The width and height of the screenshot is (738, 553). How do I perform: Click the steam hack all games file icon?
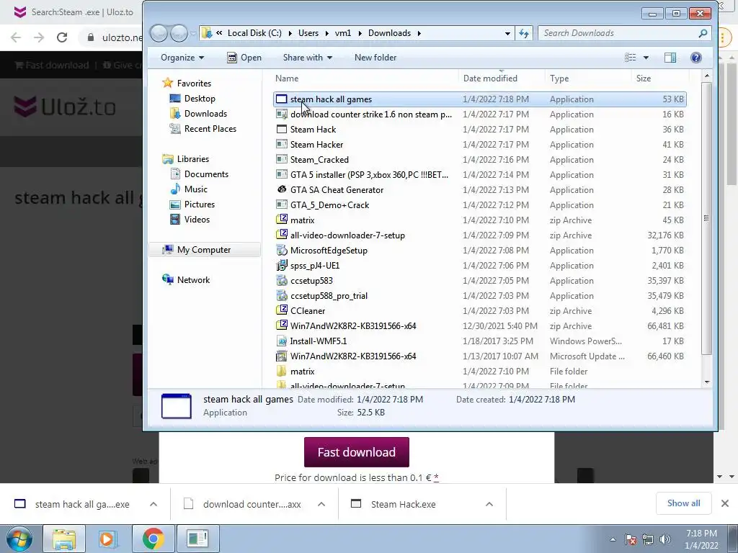tap(282, 99)
